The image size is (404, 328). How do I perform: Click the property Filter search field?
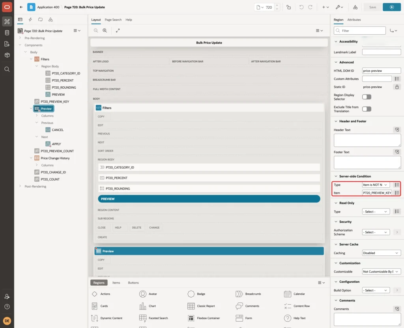pos(360,31)
